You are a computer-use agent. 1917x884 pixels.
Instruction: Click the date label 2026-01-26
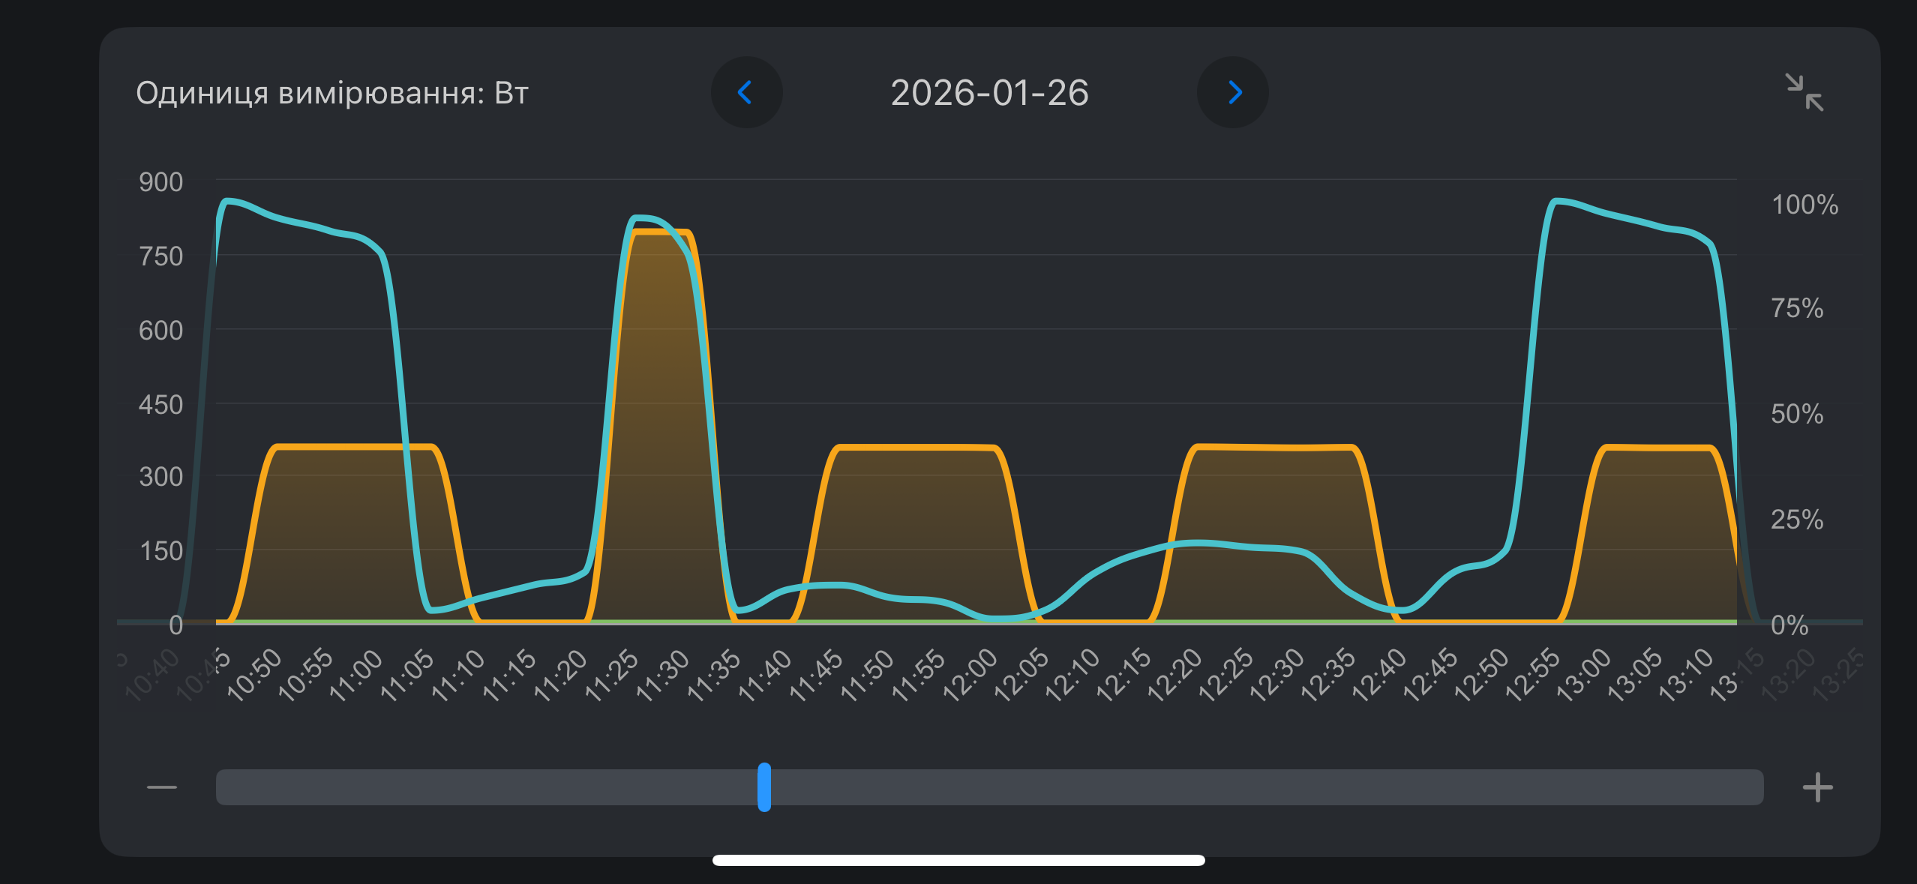989,93
